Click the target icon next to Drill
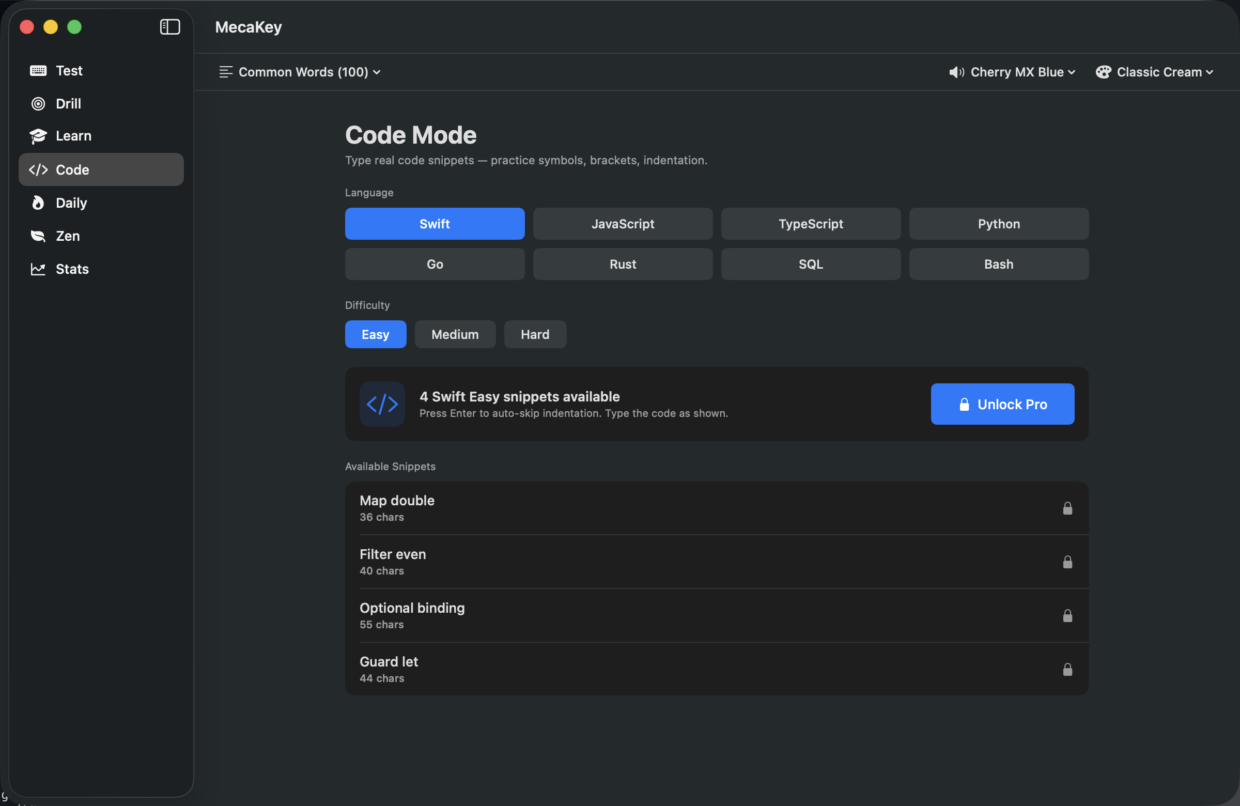1240x806 pixels. point(38,104)
